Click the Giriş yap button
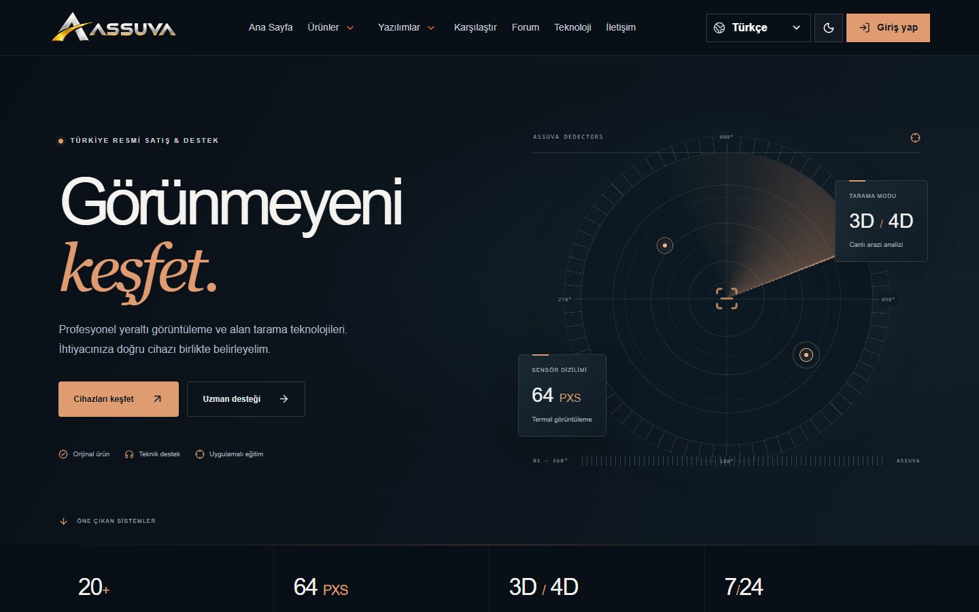 888,28
